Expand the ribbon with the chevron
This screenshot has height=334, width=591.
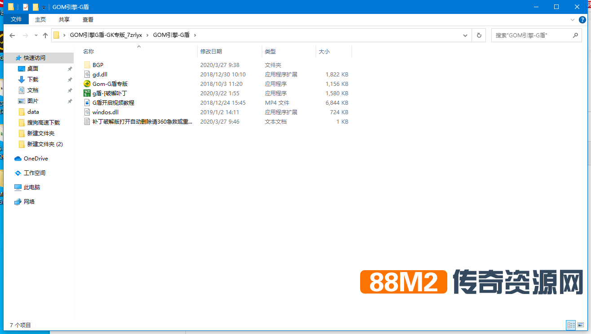572,20
